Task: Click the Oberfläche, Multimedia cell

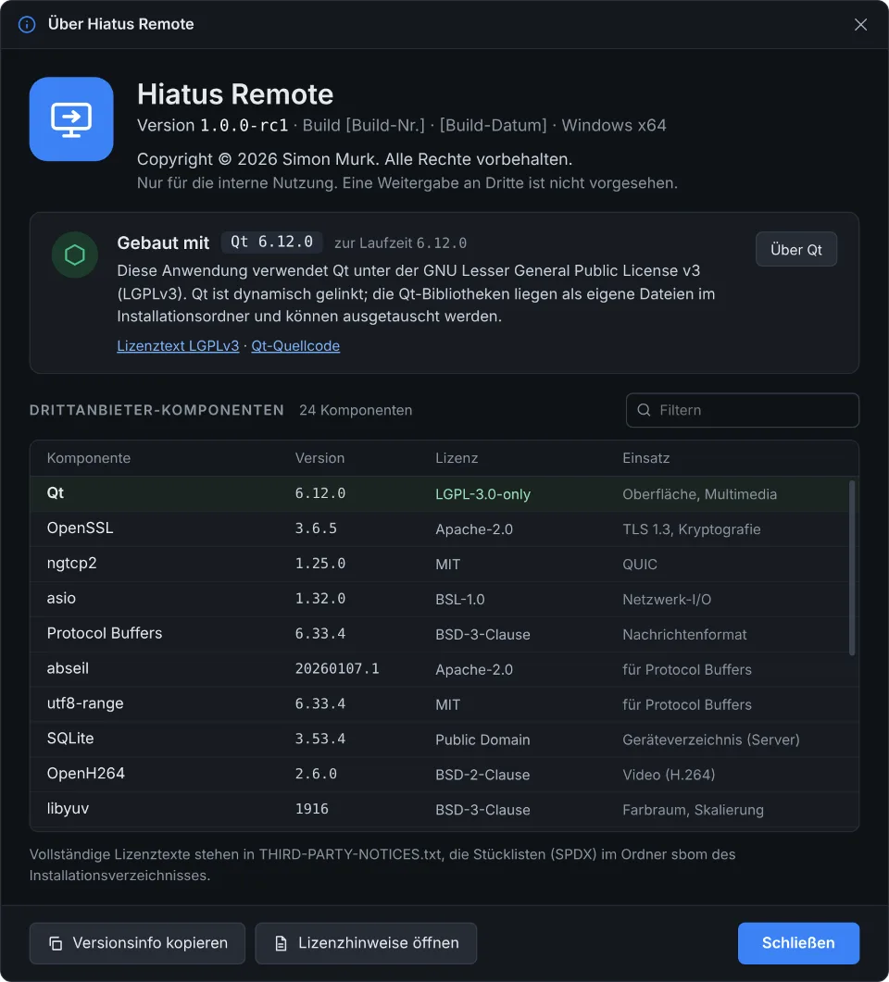Action: coord(700,495)
